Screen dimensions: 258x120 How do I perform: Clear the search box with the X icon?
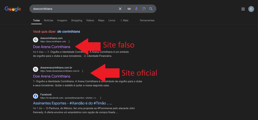[x=120, y=9]
